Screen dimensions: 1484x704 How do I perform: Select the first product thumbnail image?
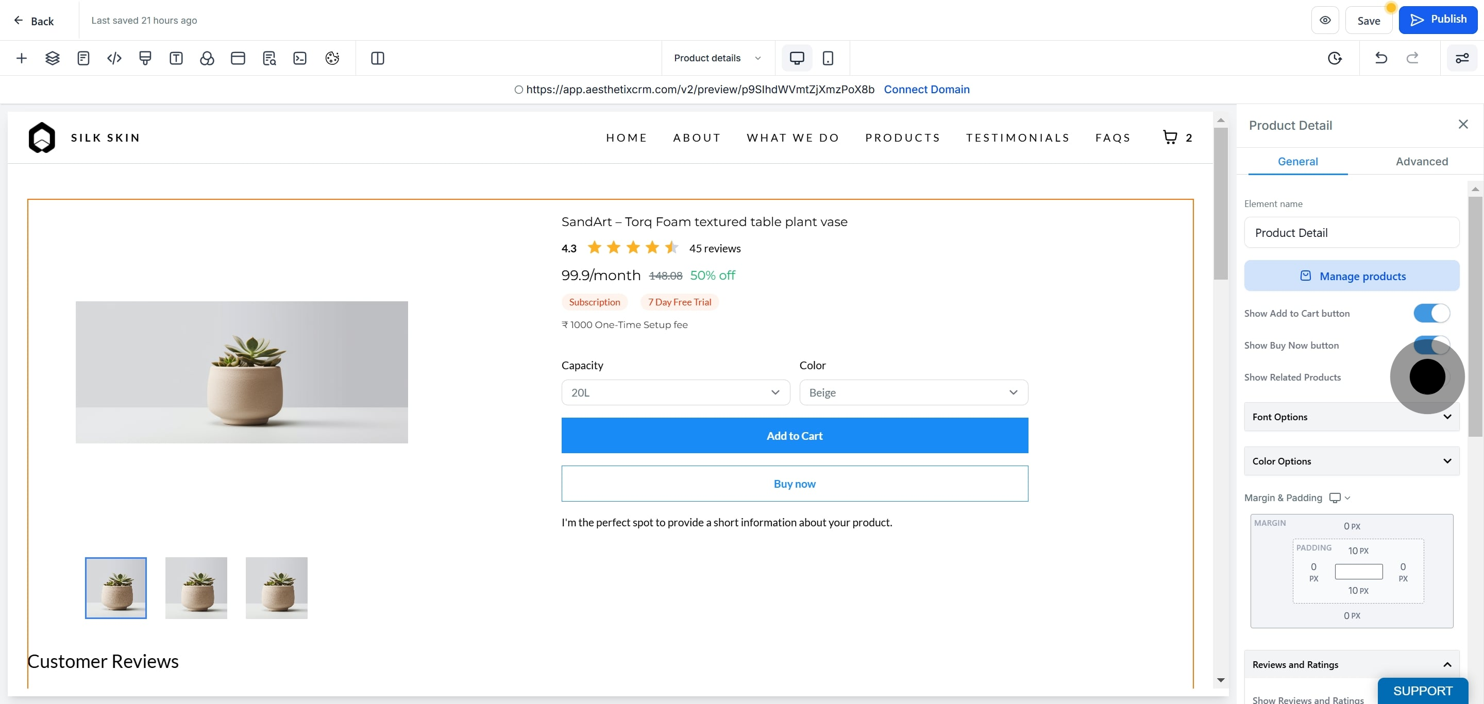(x=116, y=588)
